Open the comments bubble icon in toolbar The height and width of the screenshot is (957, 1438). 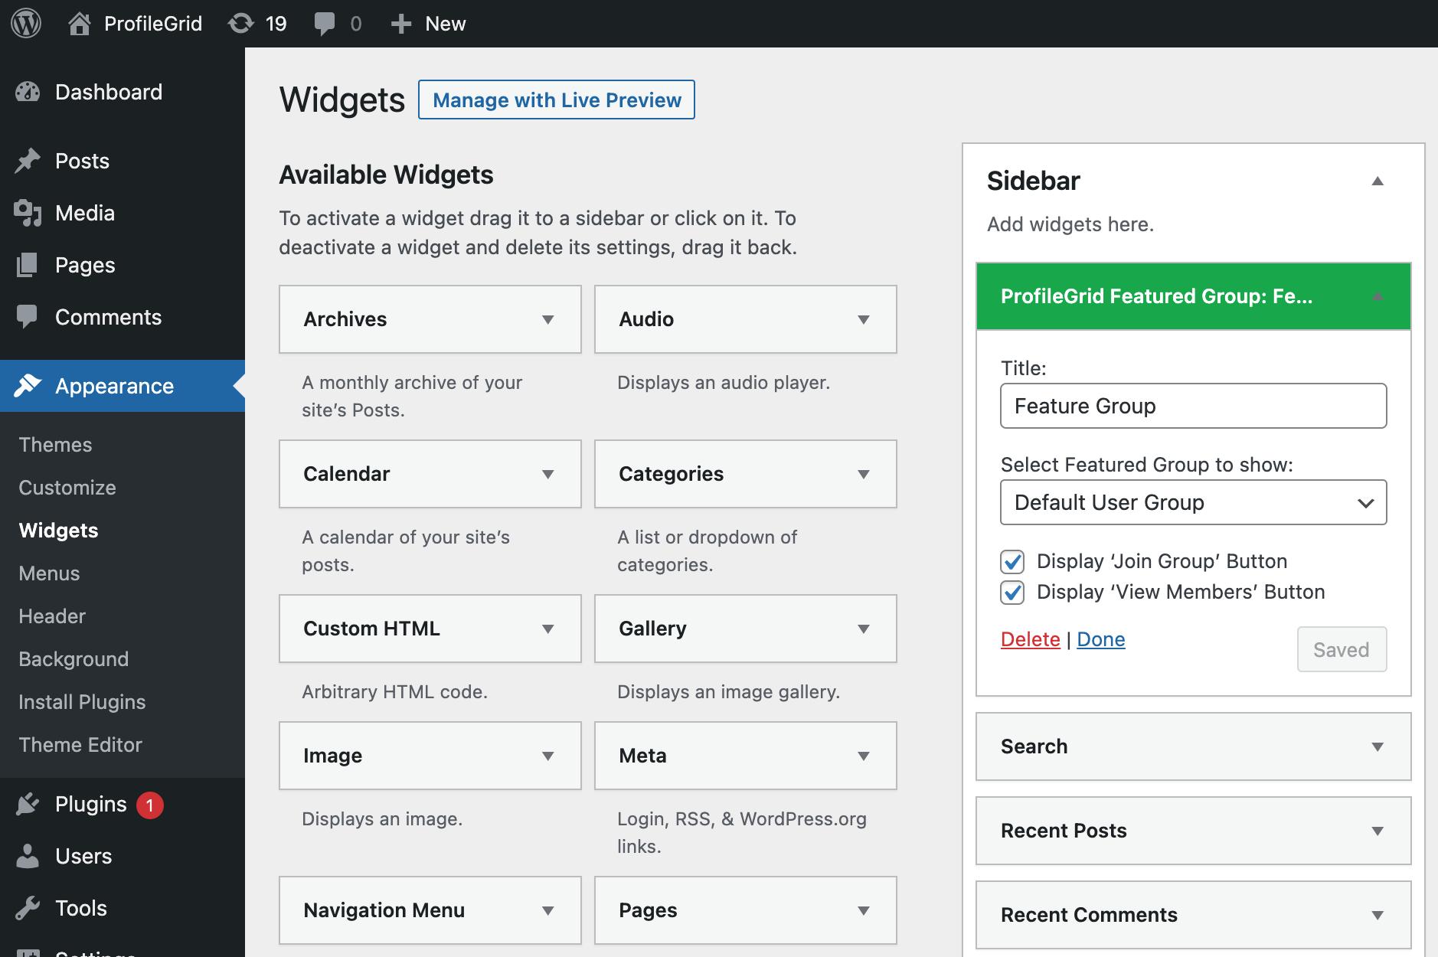[325, 24]
